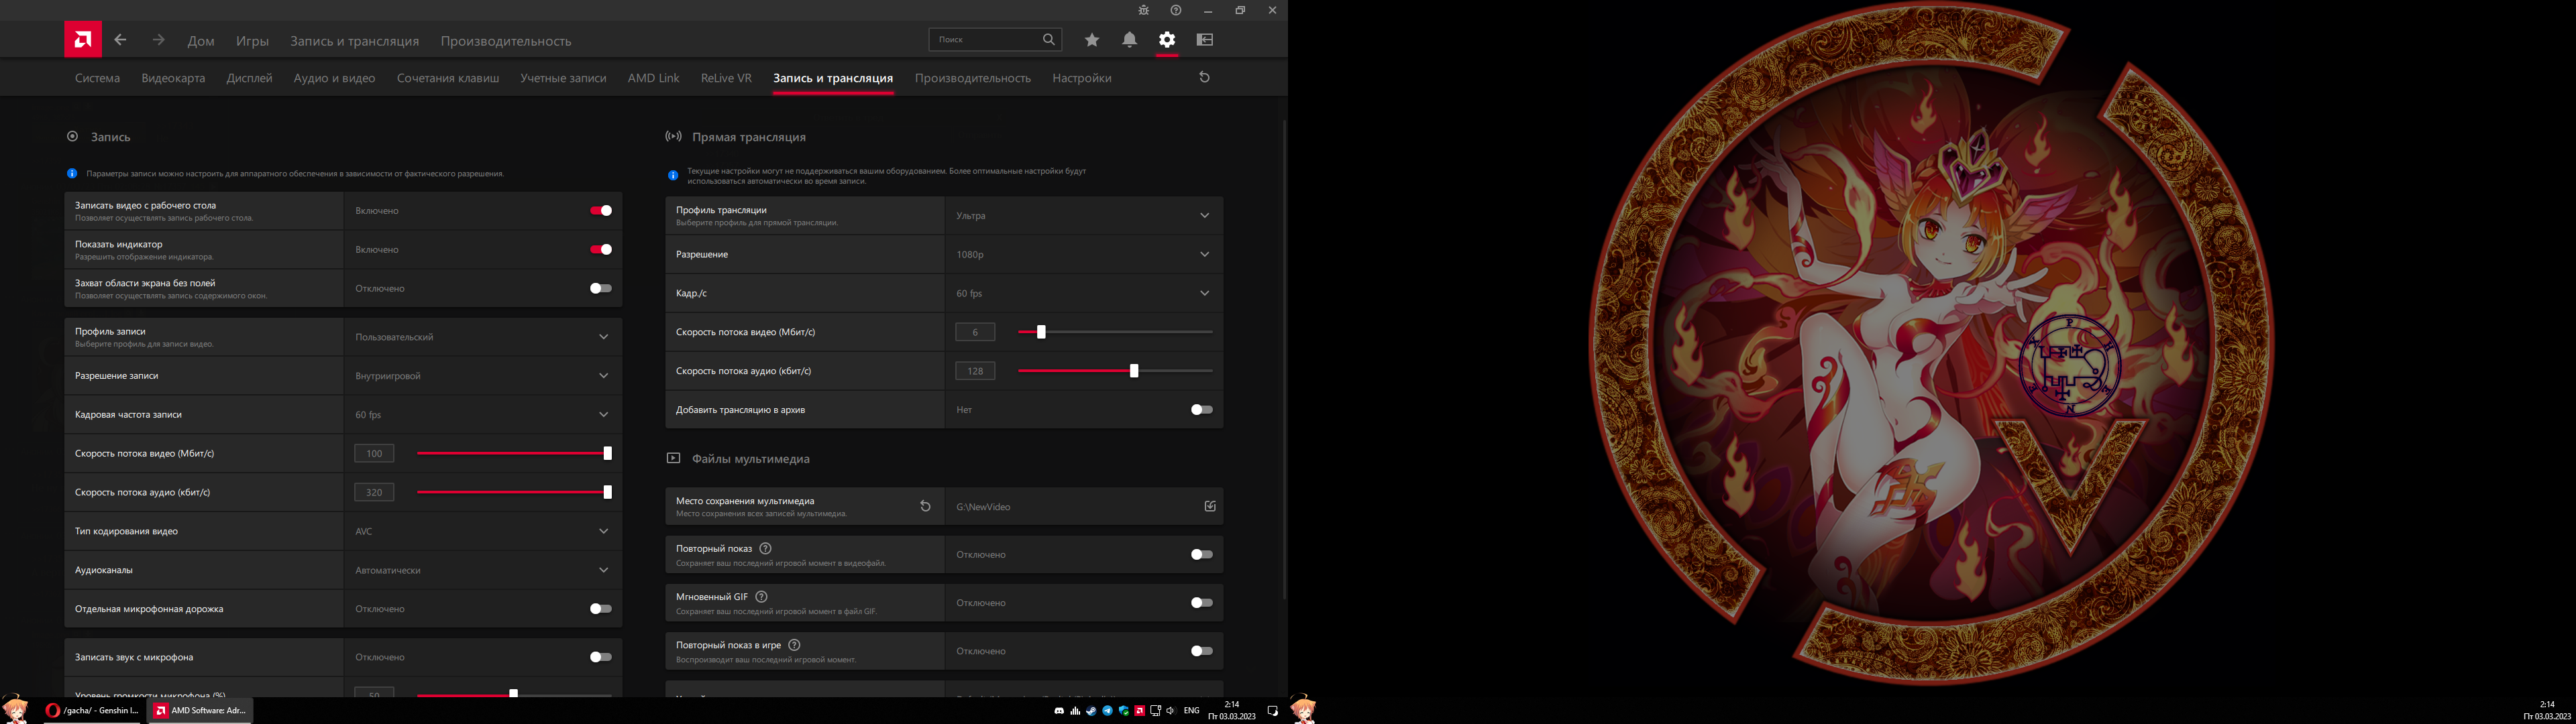Reset the media save location path

click(x=925, y=506)
